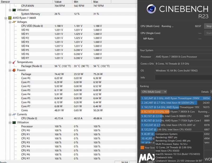Screen dimensions: 212x163
Task: Click the Powers flame icon
Action: point(14,70)
